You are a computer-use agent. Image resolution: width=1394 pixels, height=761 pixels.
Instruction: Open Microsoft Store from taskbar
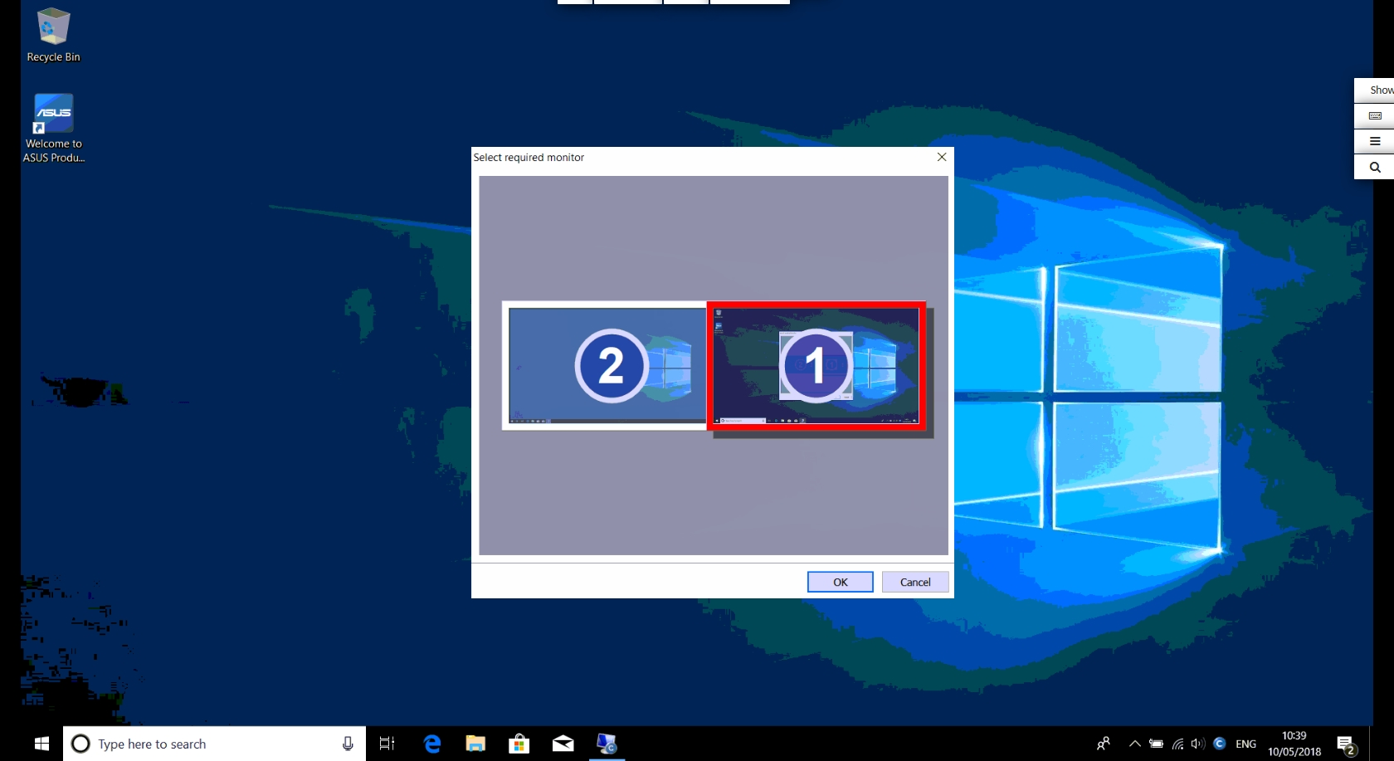click(519, 744)
